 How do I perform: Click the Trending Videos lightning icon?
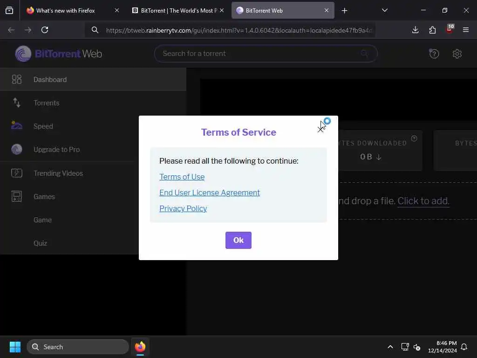pos(17,173)
